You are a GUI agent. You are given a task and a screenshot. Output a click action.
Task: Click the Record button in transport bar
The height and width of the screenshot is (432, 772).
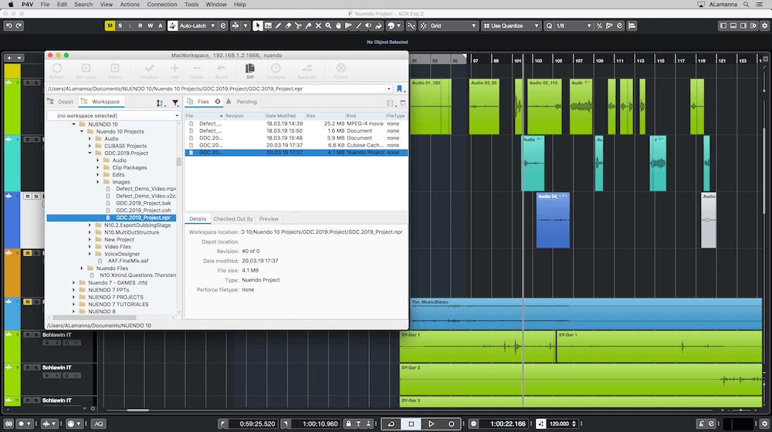[451, 424]
